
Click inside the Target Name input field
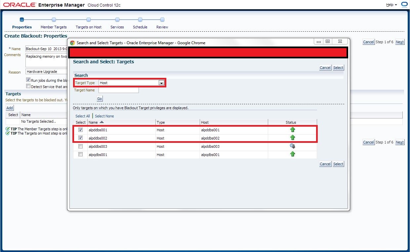[x=118, y=90]
